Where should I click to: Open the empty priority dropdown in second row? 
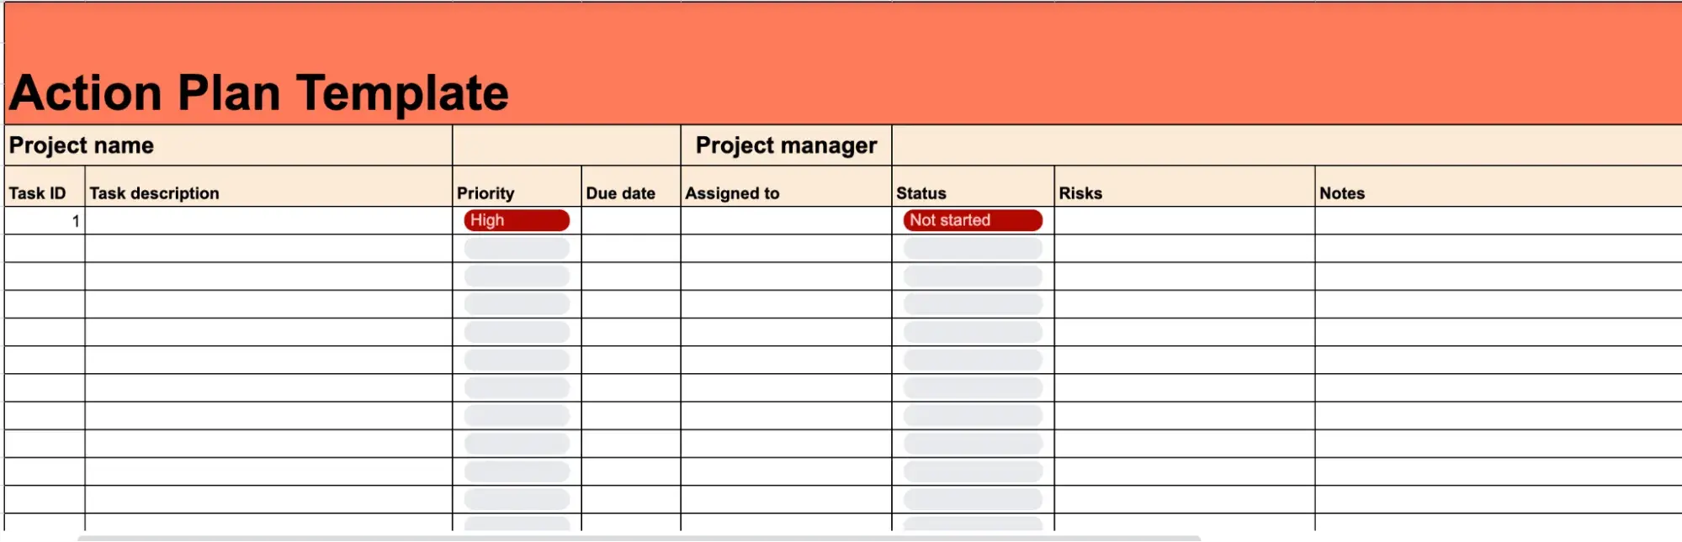click(517, 248)
